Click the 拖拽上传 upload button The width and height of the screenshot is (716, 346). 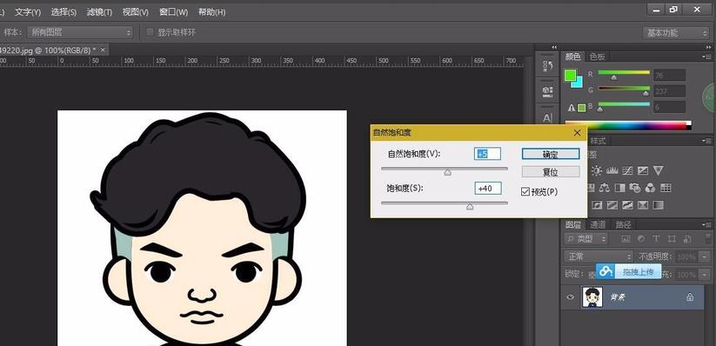(x=629, y=271)
